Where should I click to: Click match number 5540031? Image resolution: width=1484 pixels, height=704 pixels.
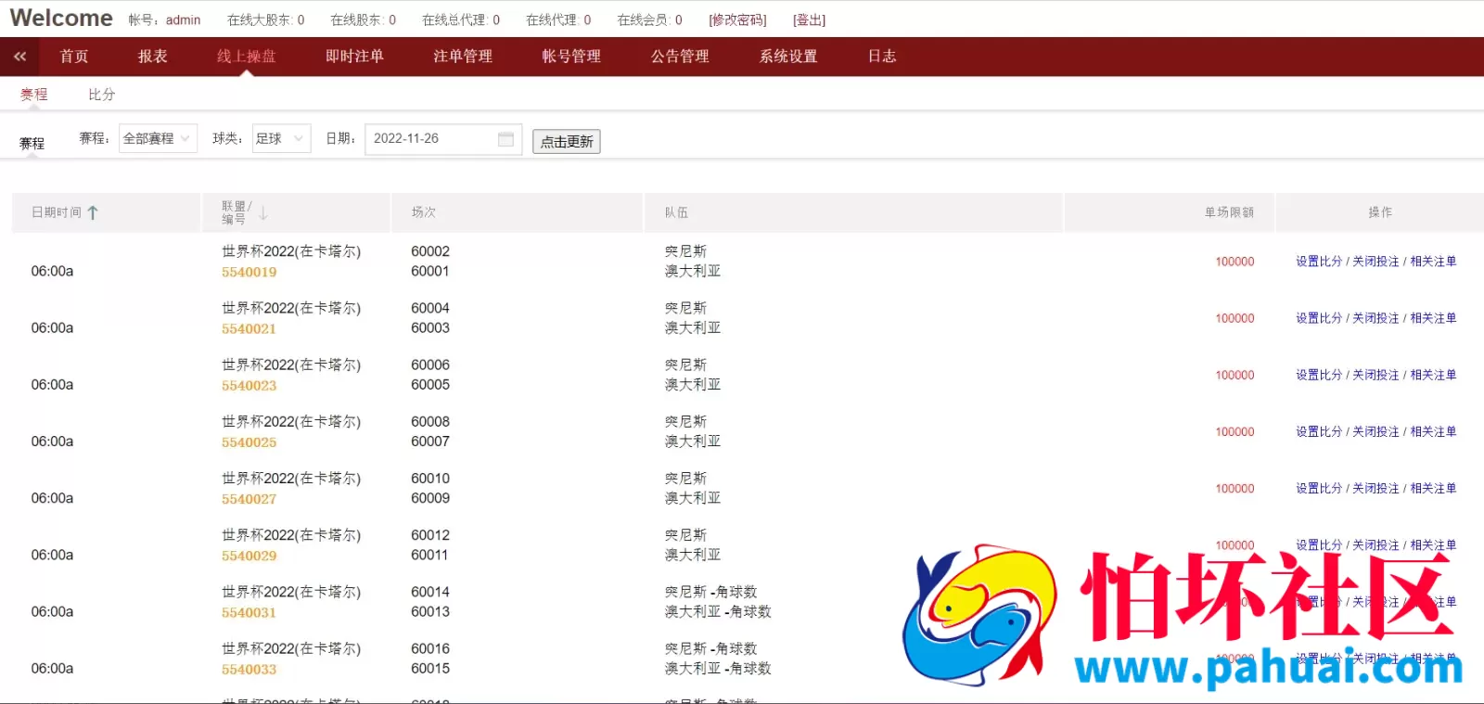pos(249,612)
